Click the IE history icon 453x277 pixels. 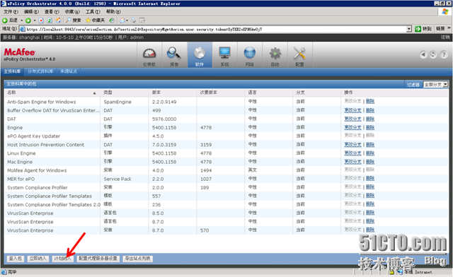[112, 20]
